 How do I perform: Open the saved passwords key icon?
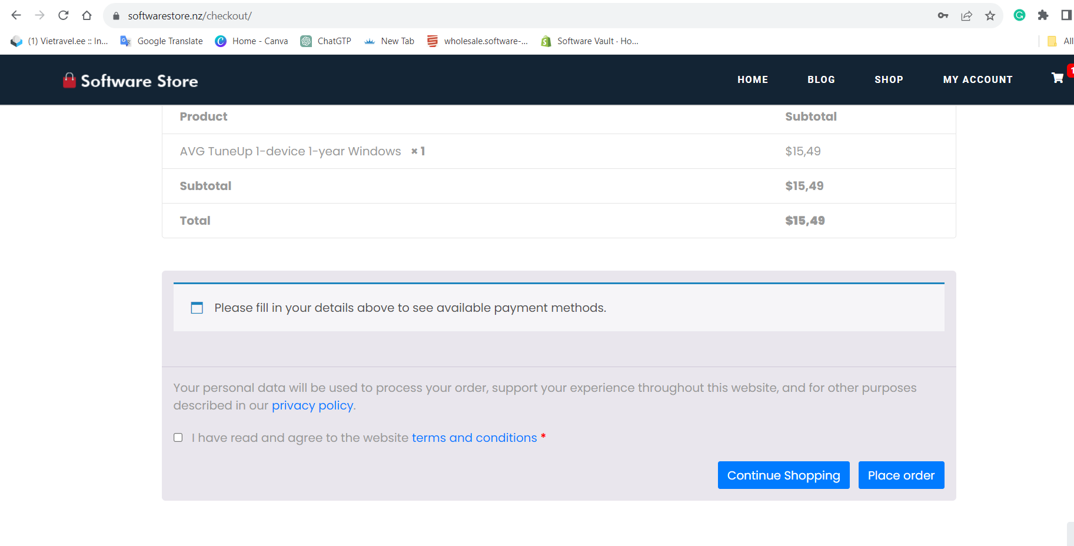coord(943,16)
